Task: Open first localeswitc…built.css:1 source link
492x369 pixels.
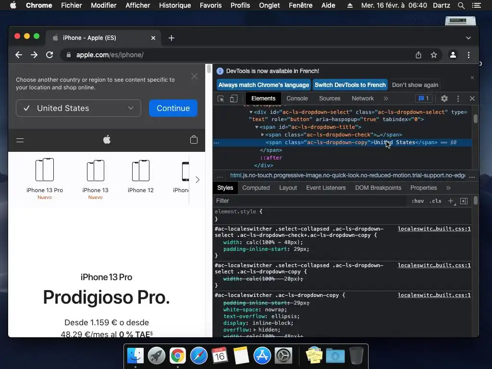Action: pos(434,229)
